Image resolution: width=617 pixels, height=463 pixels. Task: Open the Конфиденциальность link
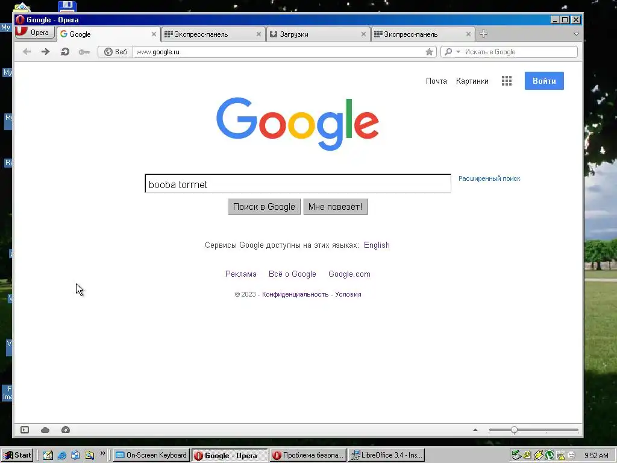(295, 294)
